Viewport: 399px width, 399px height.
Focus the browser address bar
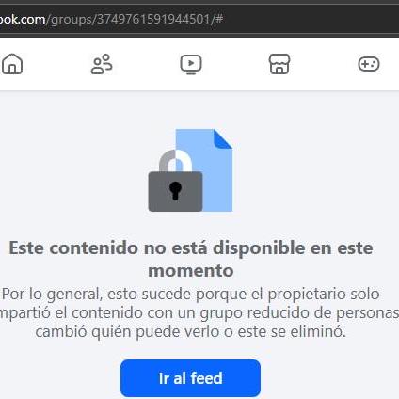click(x=199, y=20)
